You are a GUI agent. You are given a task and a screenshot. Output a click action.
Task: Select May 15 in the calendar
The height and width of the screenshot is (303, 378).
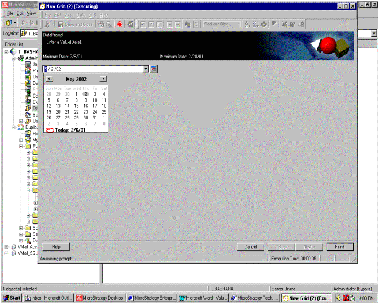(x=76, y=106)
